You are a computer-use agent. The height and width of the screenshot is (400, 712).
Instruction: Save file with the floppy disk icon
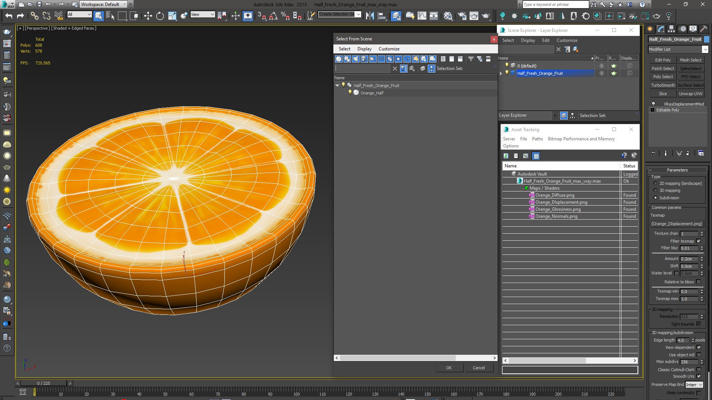tap(39, 4)
